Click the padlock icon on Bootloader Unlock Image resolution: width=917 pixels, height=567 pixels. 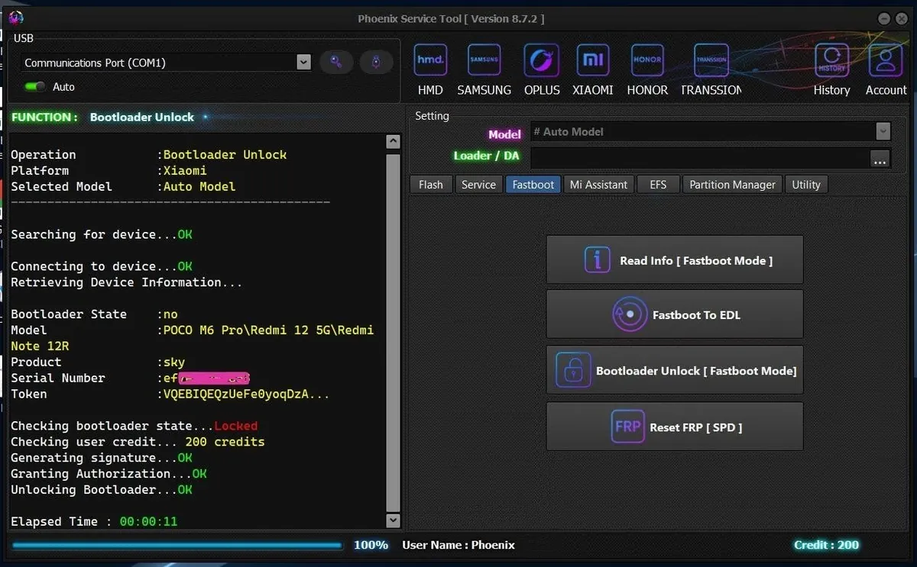(573, 370)
